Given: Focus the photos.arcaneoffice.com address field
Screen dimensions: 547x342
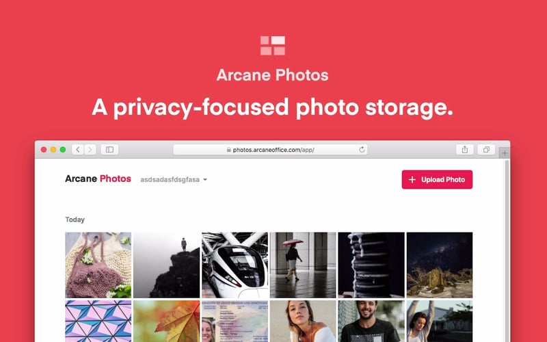Looking at the screenshot, I should (x=270, y=150).
